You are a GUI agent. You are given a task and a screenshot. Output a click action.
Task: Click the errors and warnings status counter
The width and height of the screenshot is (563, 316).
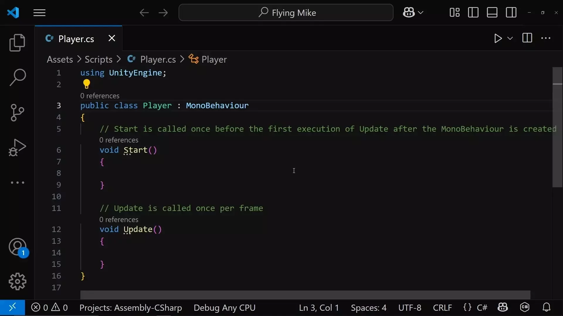pyautogui.click(x=49, y=308)
